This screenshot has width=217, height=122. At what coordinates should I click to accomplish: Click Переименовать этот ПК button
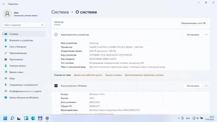click(x=193, y=23)
